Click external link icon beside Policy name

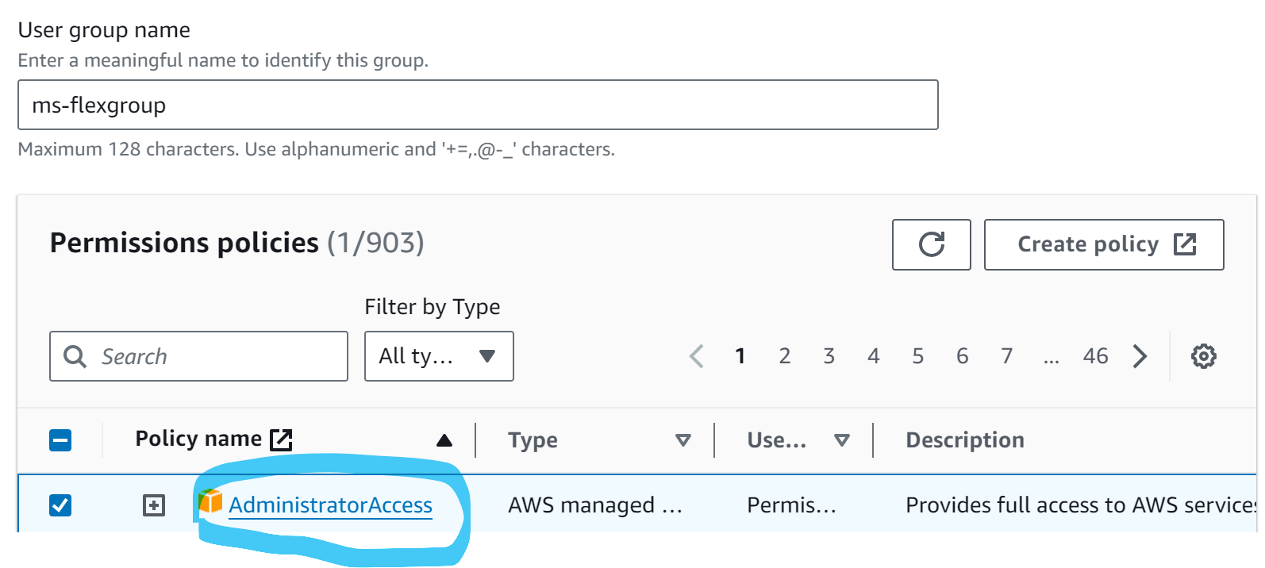coord(281,439)
